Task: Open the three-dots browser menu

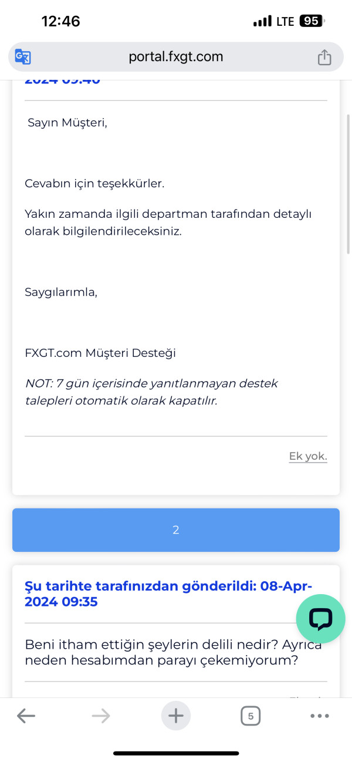Action: pyautogui.click(x=320, y=716)
